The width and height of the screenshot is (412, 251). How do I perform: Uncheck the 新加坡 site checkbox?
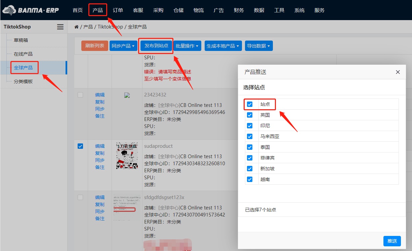(250, 169)
